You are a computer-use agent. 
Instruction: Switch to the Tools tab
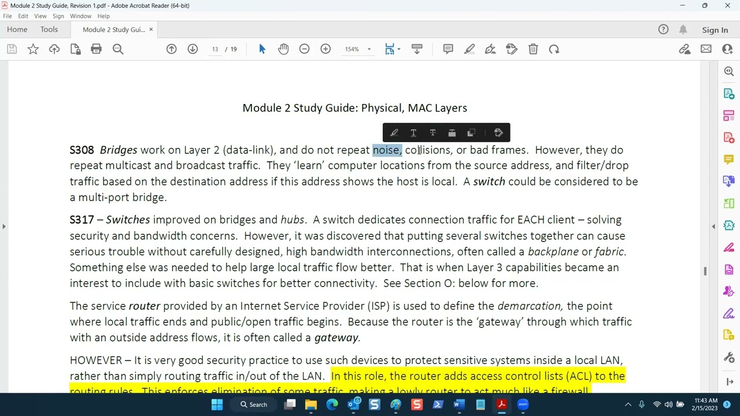point(49,29)
